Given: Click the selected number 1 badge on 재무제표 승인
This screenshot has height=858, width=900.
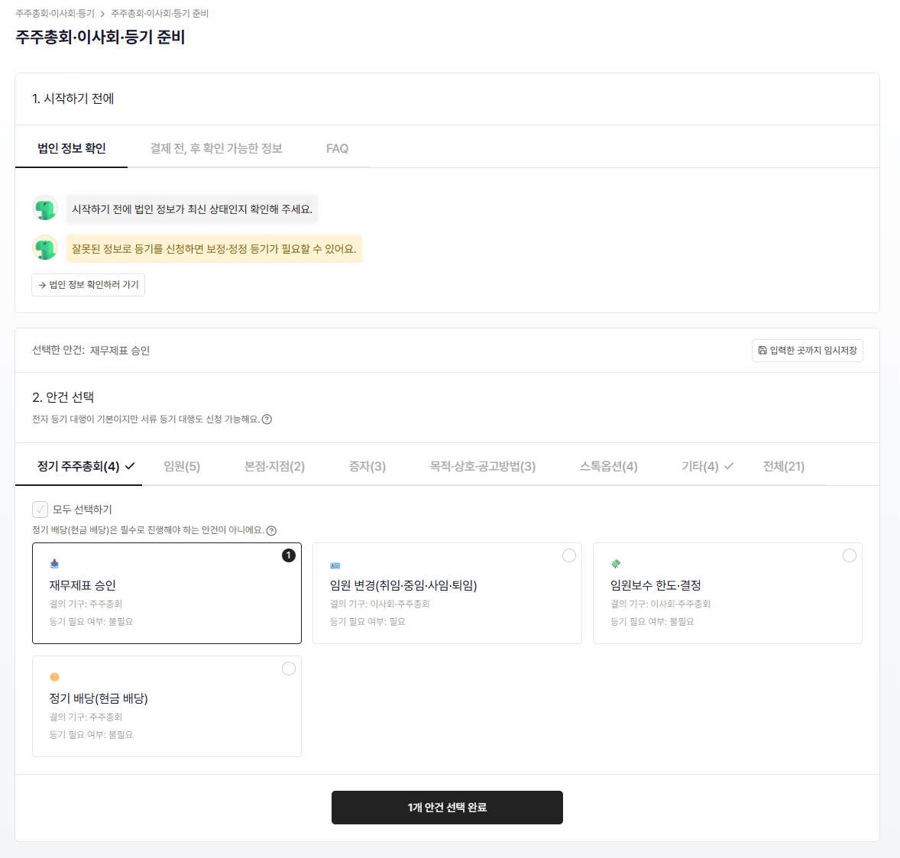Looking at the screenshot, I should point(289,555).
